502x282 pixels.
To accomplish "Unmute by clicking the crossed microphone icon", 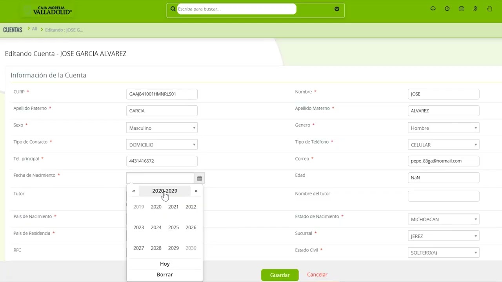I will [x=475, y=8].
